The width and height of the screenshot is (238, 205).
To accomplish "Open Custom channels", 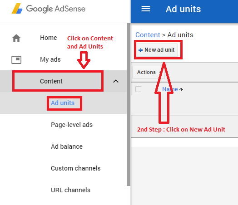I will coord(75,168).
